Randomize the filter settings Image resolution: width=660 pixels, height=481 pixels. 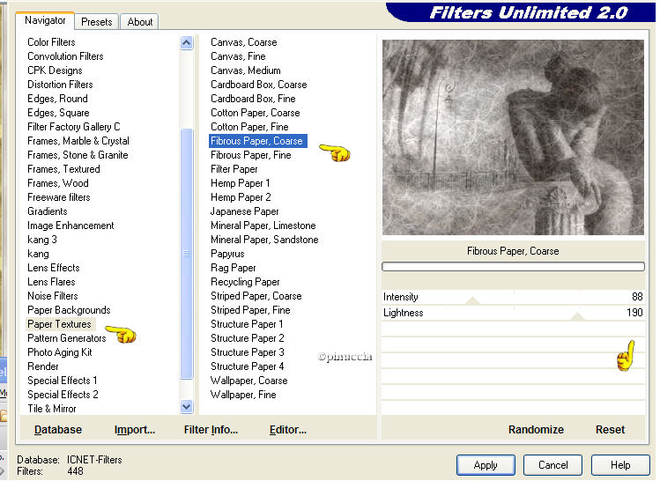536,430
